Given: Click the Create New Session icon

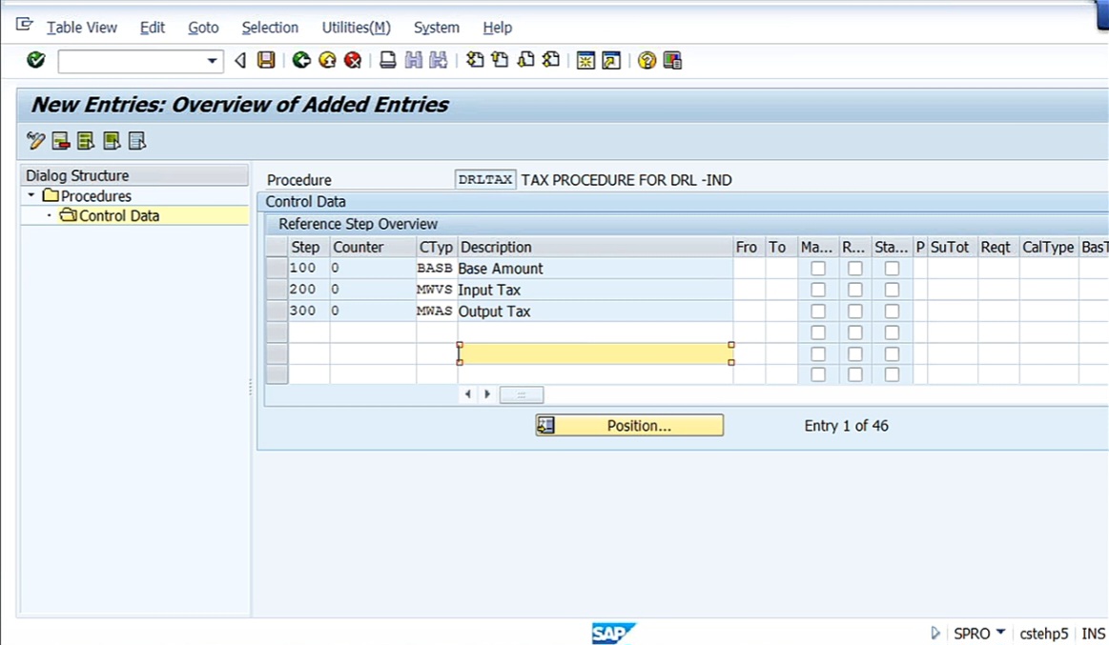Looking at the screenshot, I should click(x=585, y=60).
